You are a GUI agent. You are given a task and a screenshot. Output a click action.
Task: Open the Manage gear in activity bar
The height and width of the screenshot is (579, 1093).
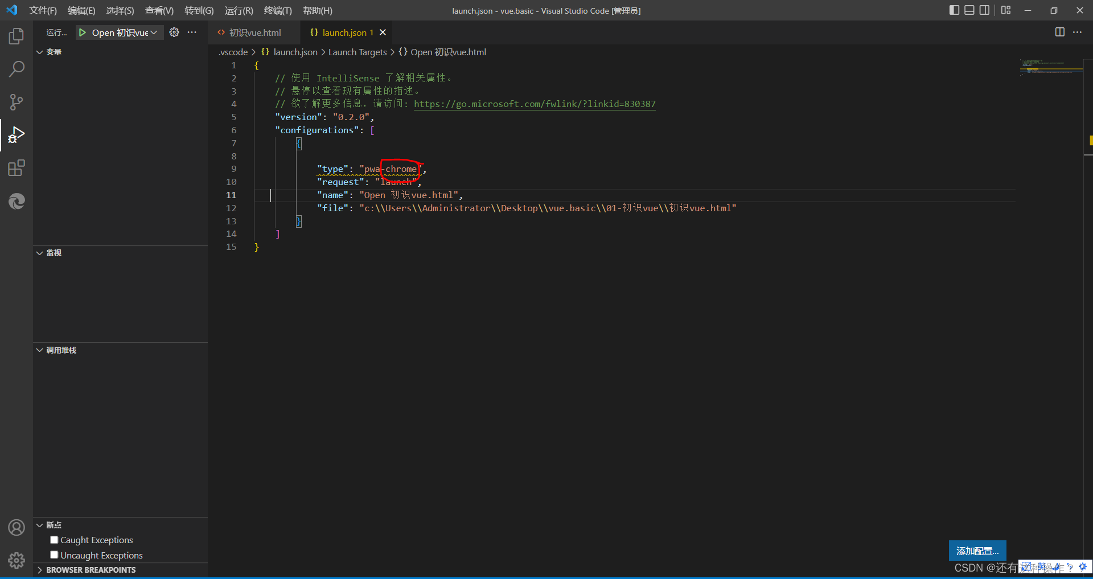click(x=17, y=561)
